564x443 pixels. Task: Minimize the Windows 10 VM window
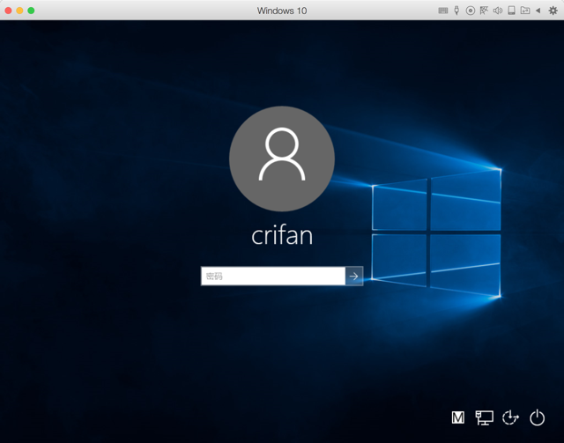(19, 11)
